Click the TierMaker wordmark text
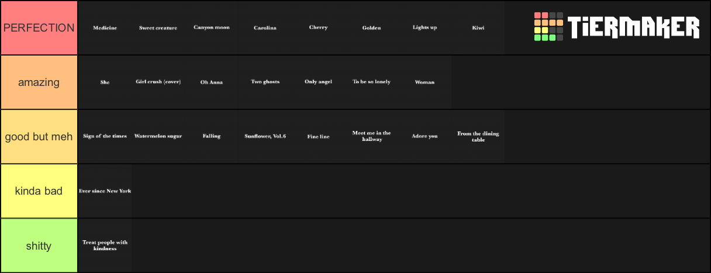The image size is (711, 273). (x=633, y=27)
